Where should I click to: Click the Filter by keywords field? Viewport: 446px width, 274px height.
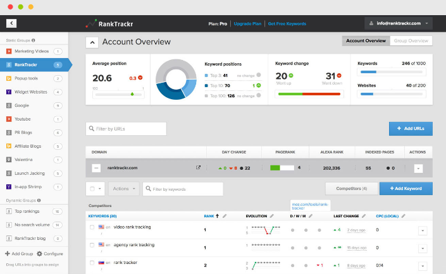[x=183, y=189]
